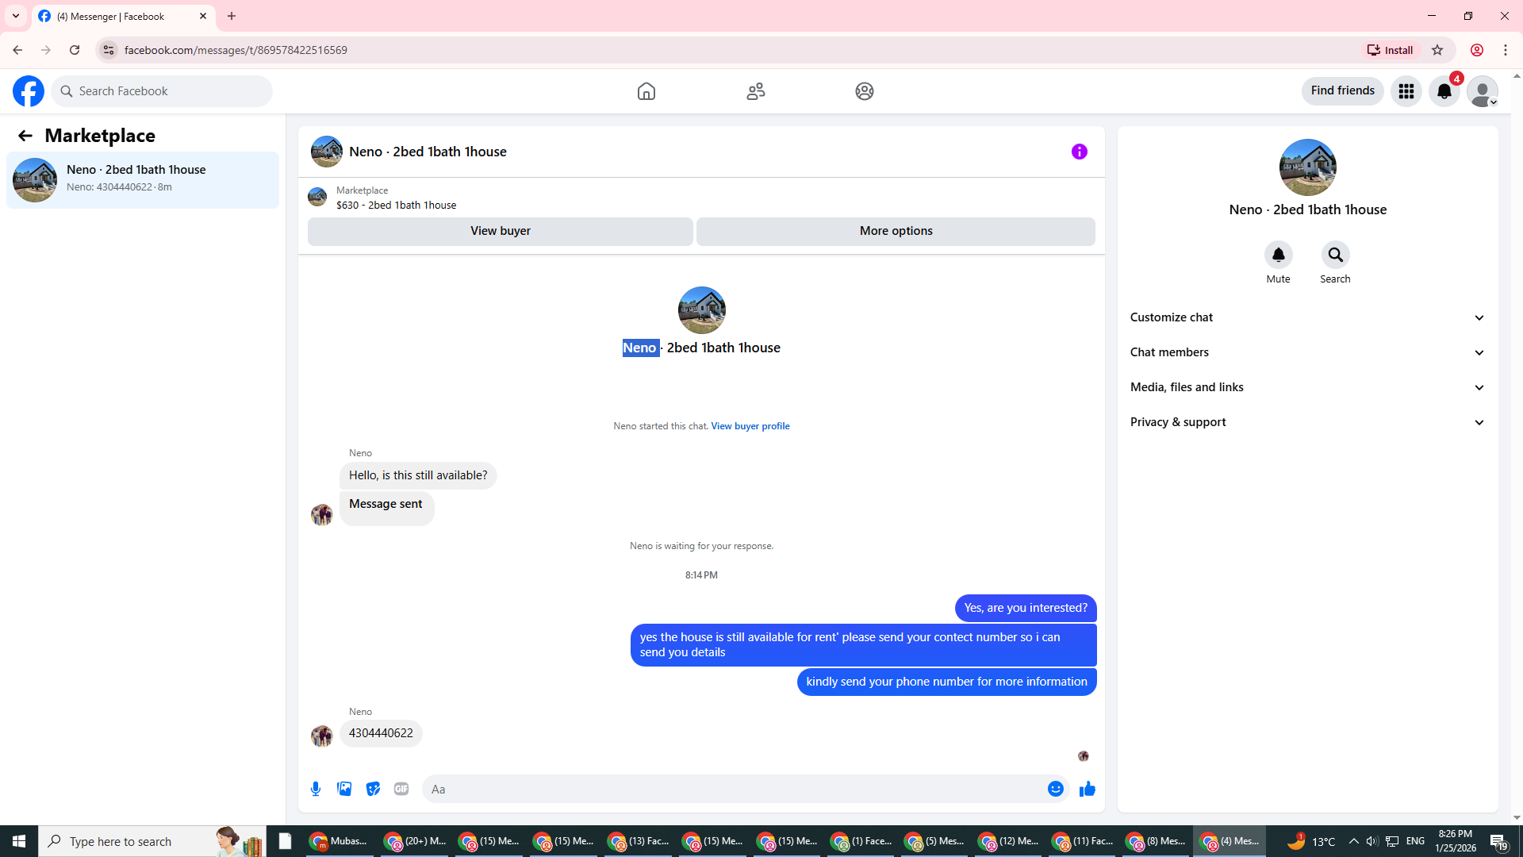The height and width of the screenshot is (857, 1523).
Task: Open the weather 13°C taskbar widget
Action: coord(1311,841)
